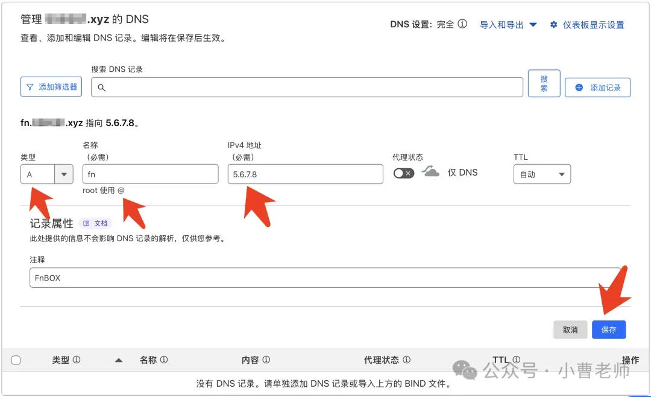Click the info icon beside 代理状态 column header
This screenshot has height=397, width=651.
point(406,360)
